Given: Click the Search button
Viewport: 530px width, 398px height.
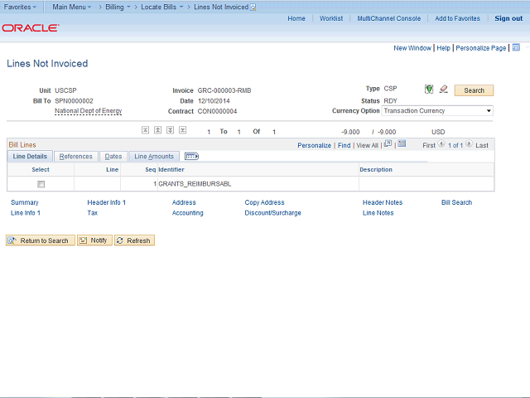Looking at the screenshot, I should click(x=474, y=90).
